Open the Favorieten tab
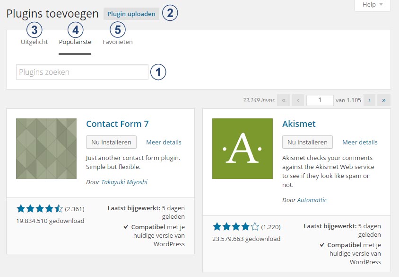This screenshot has width=399, height=277. [x=118, y=42]
